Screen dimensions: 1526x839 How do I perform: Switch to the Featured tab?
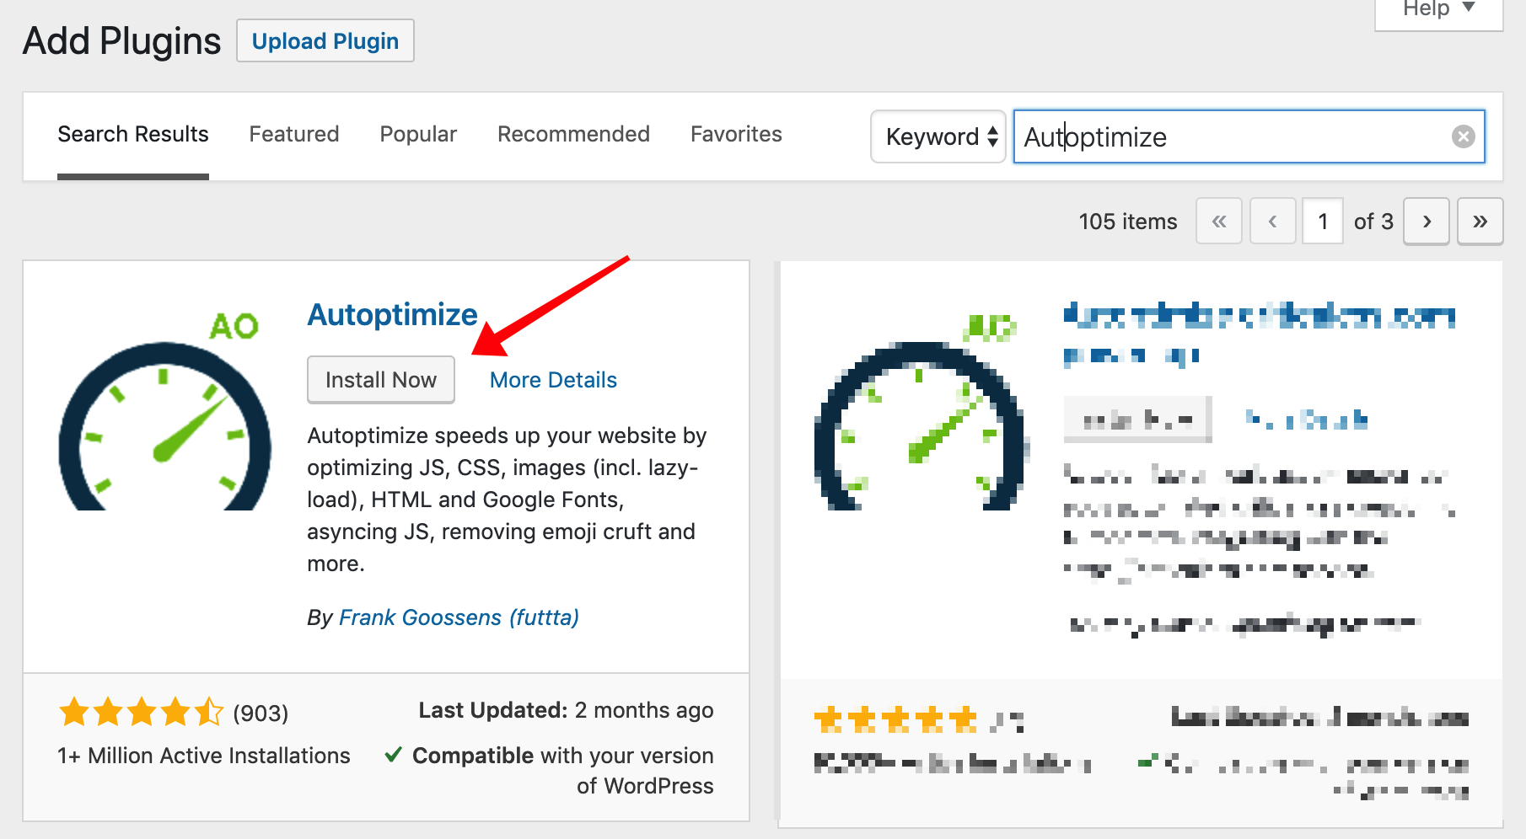(294, 134)
